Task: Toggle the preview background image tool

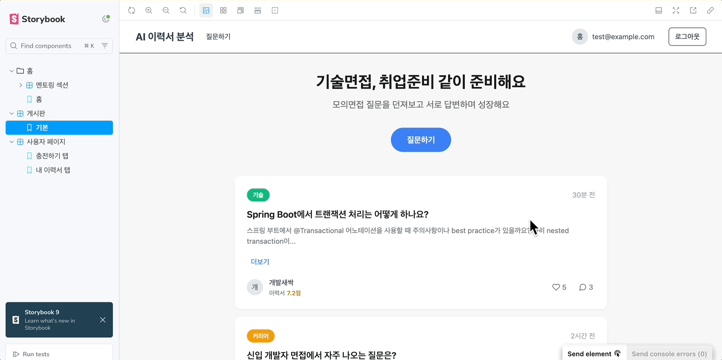Action: 206,10
